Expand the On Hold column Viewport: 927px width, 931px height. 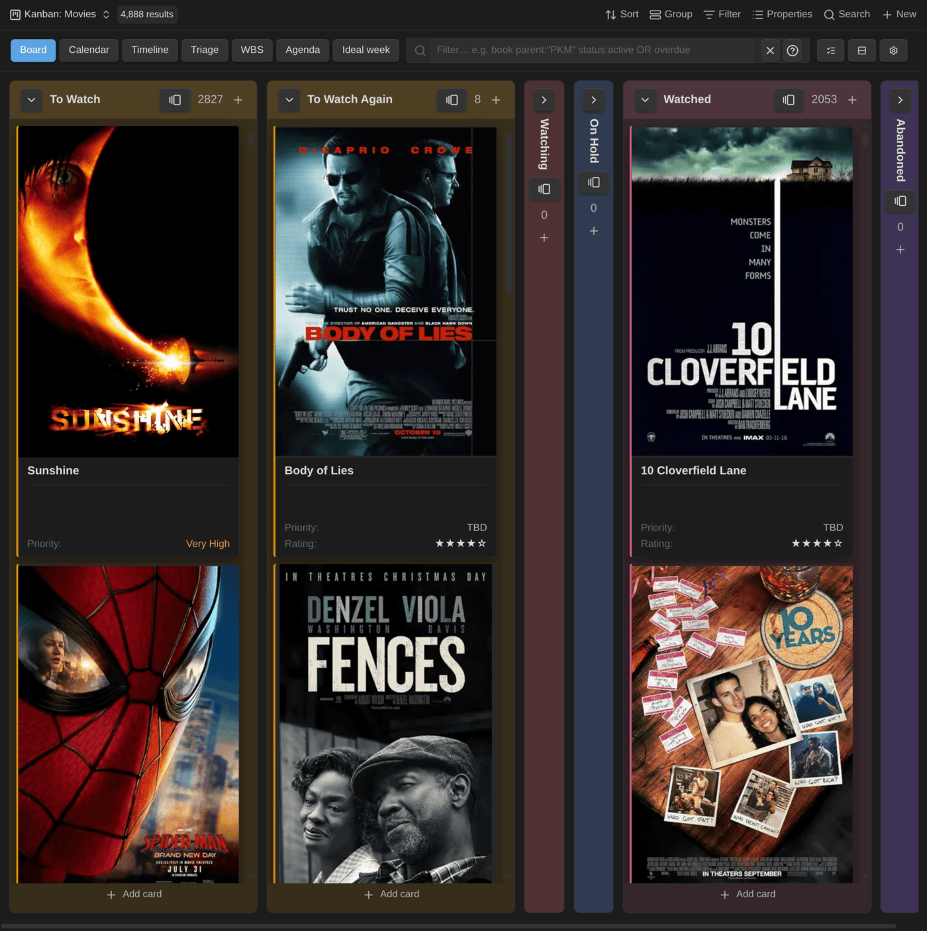coord(593,100)
